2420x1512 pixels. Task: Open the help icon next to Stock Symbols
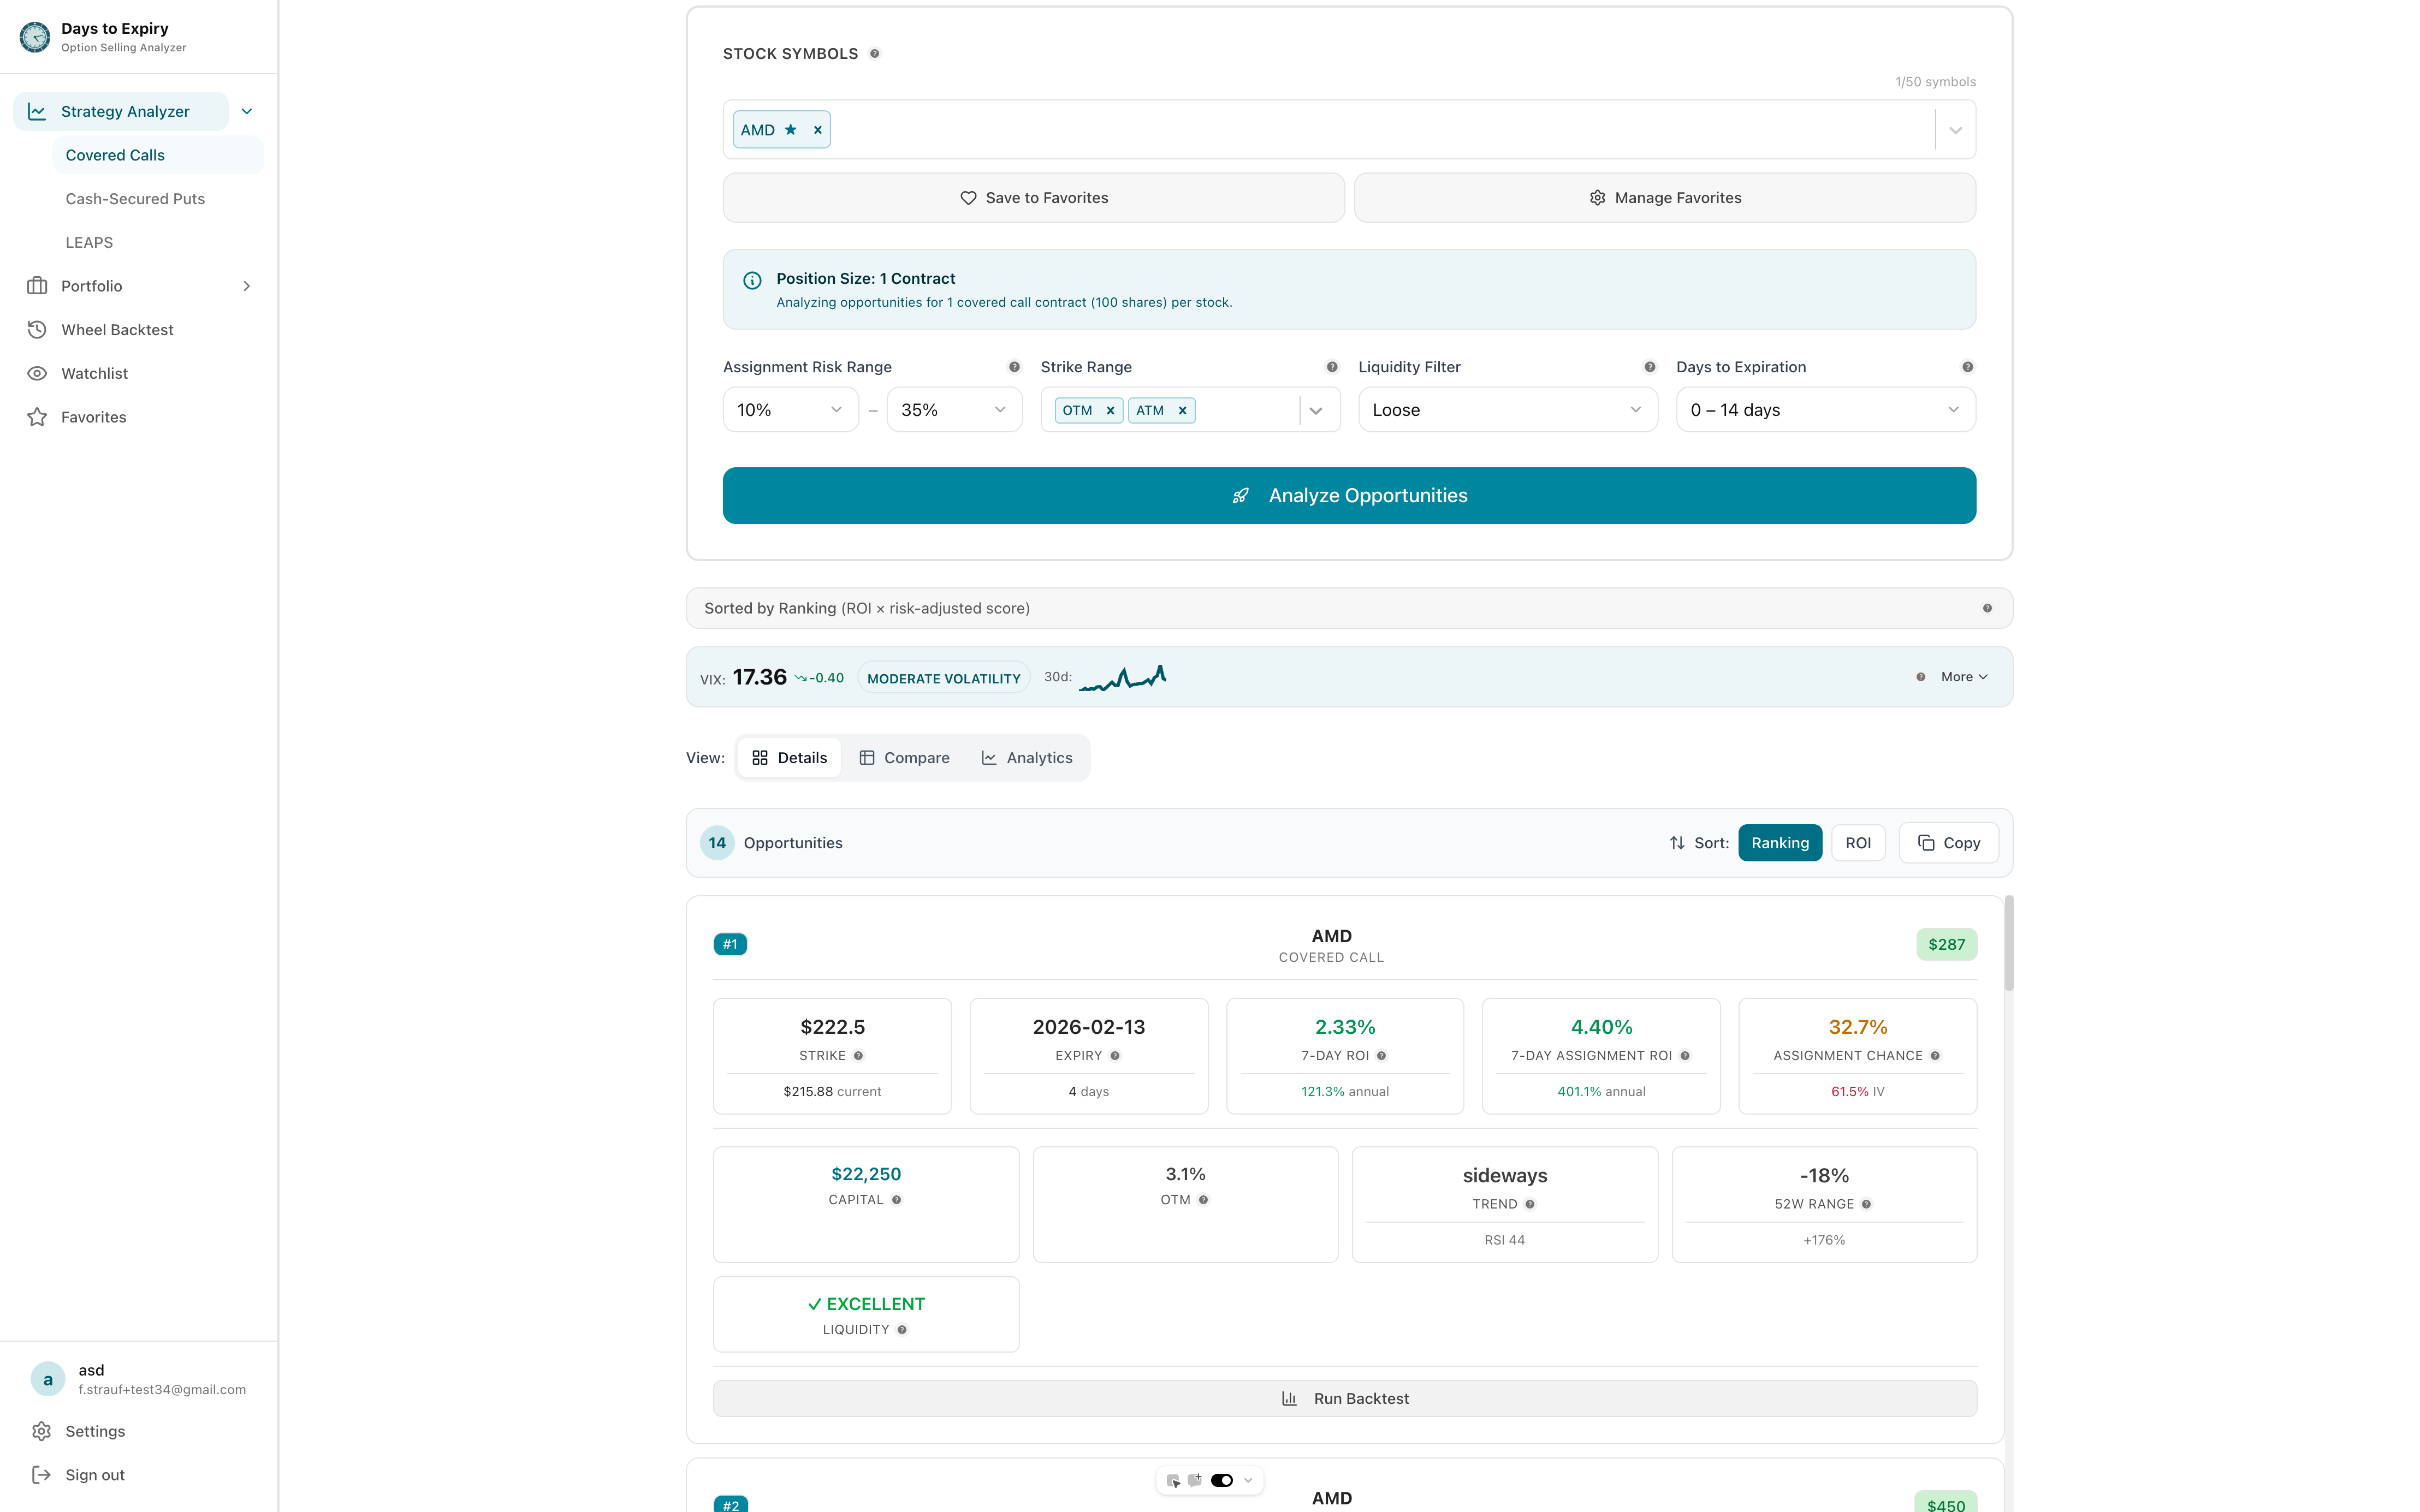coord(875,53)
